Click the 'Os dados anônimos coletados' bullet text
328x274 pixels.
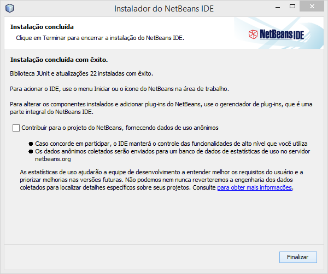[x=172, y=155]
